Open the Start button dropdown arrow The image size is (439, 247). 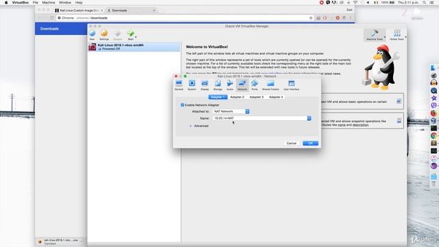136,37
